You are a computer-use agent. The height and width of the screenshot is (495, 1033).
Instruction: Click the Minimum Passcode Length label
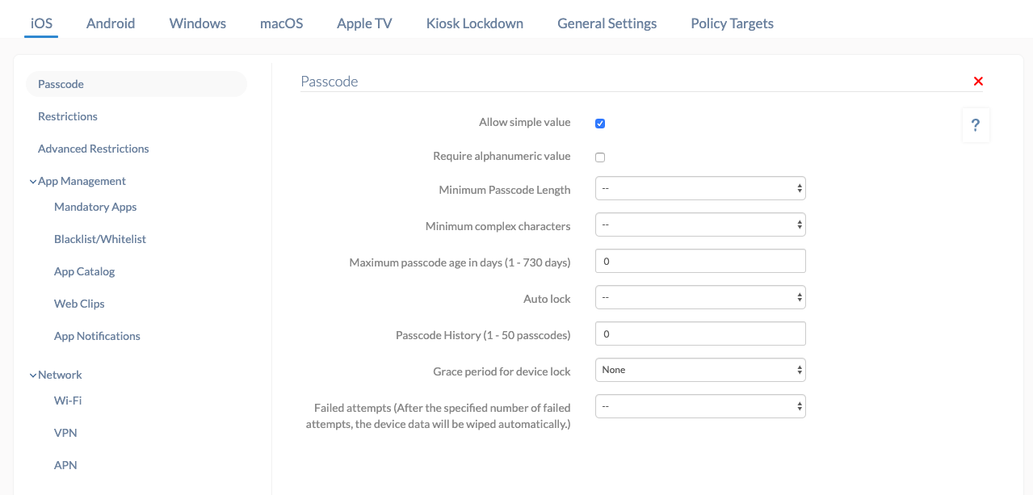(x=505, y=191)
